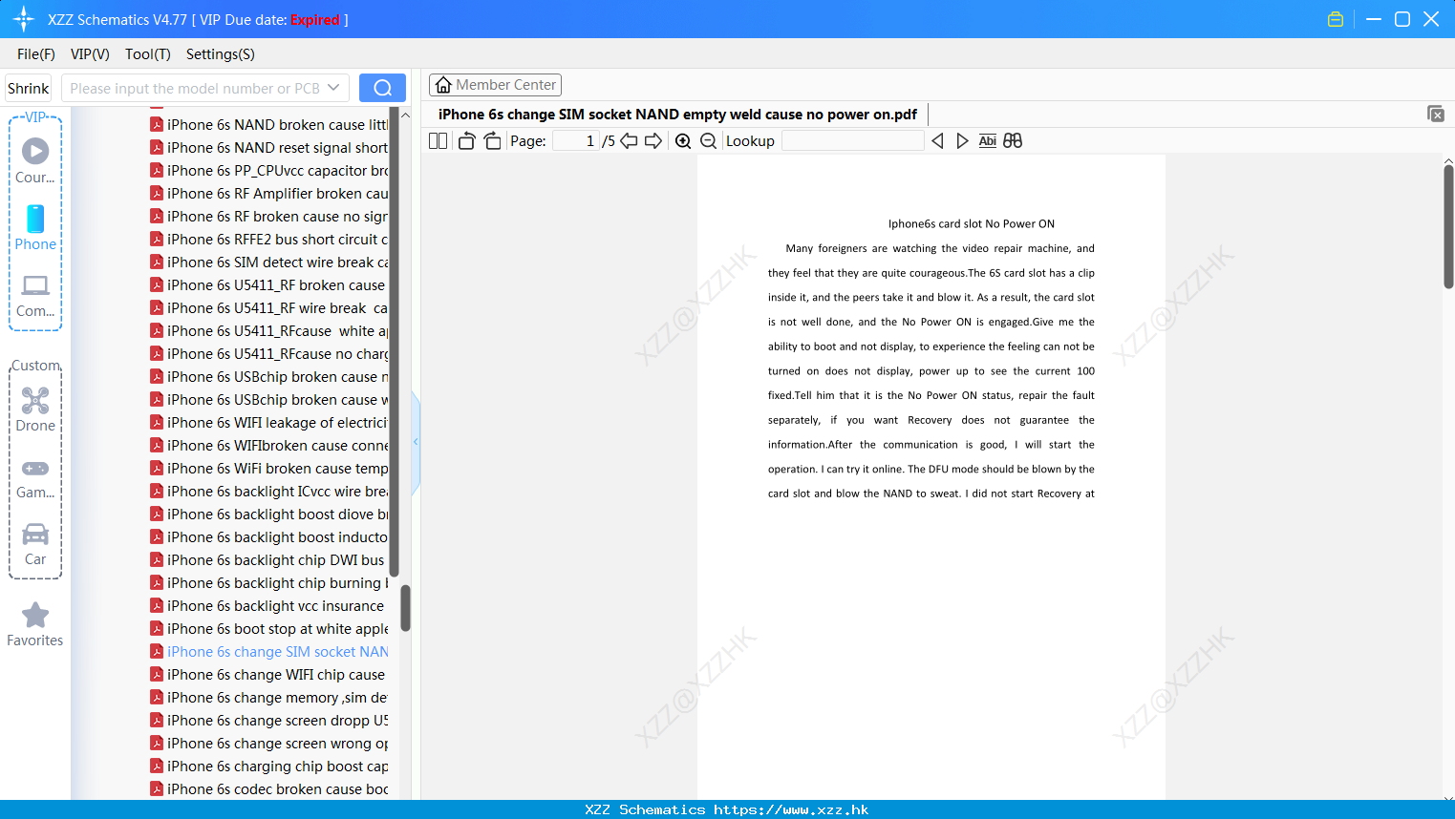
Task: Open 'iPhone 6s charging chip boost cap' file
Action: [269, 766]
